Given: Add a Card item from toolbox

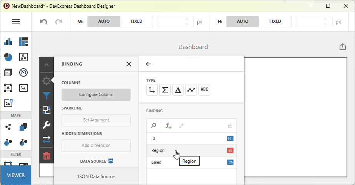Looking at the screenshot, I should click(8, 72).
